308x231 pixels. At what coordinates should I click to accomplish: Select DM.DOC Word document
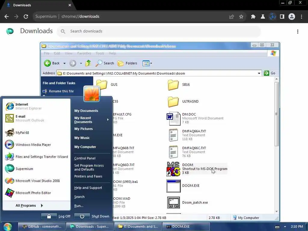[x=195, y=118]
